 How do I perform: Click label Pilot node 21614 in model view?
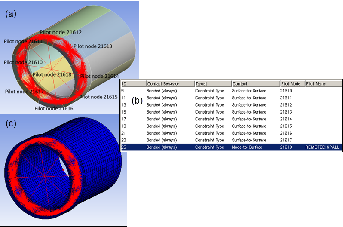coord(100,76)
